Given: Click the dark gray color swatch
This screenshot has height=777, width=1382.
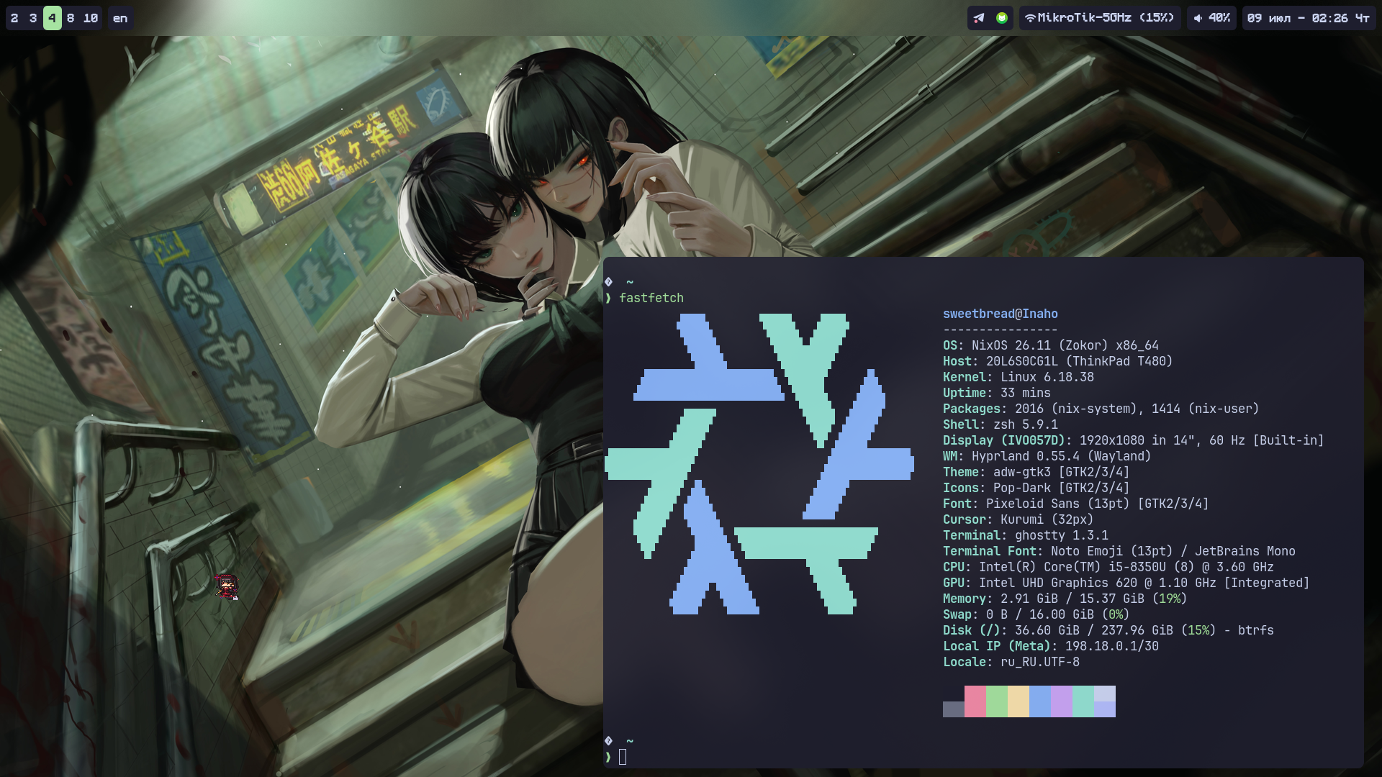Looking at the screenshot, I should [x=954, y=709].
